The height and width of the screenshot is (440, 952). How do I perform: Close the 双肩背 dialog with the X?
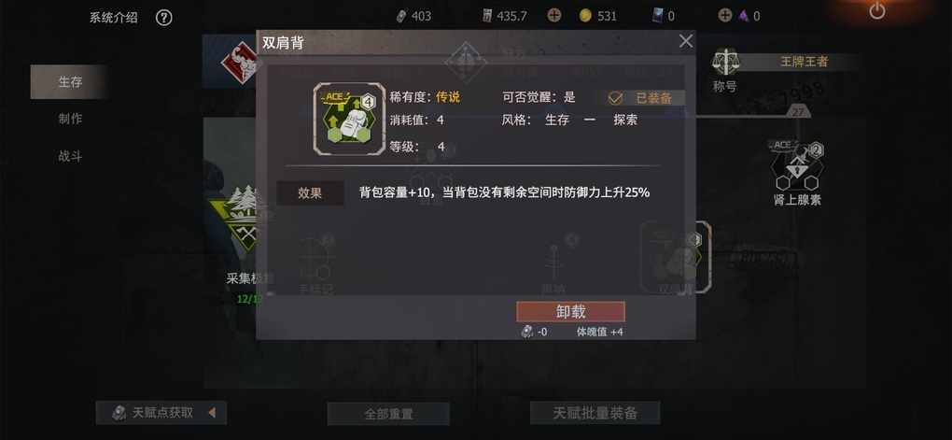point(685,41)
